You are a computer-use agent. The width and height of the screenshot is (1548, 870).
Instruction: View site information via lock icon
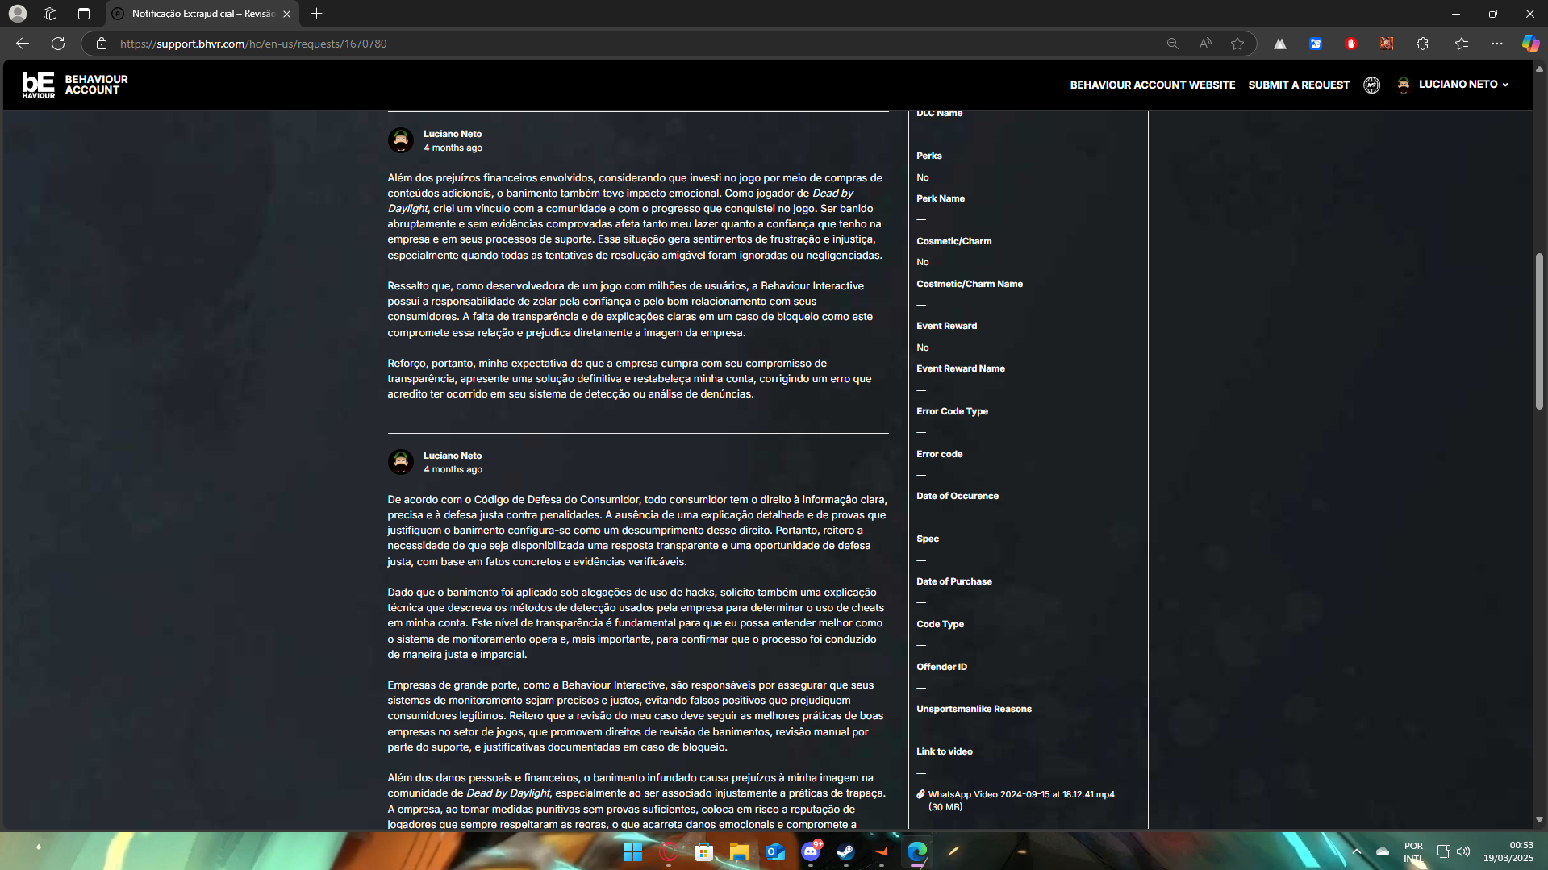(x=102, y=44)
